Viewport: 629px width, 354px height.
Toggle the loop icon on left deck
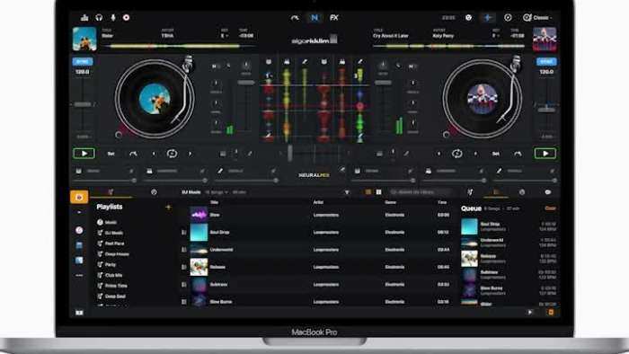tap(173, 154)
